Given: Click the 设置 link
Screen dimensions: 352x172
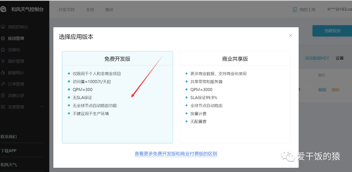Looking at the screenshot, I should [340, 58].
